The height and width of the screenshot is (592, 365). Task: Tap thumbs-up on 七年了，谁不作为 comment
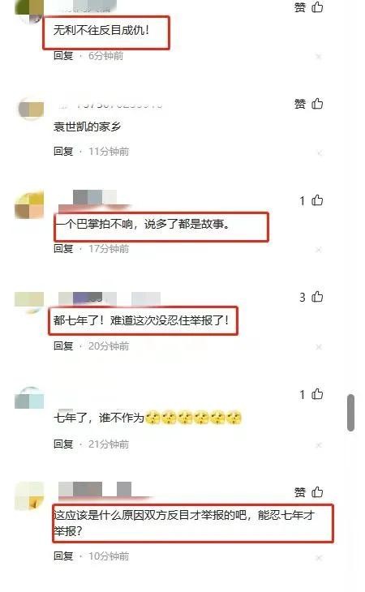(x=317, y=394)
